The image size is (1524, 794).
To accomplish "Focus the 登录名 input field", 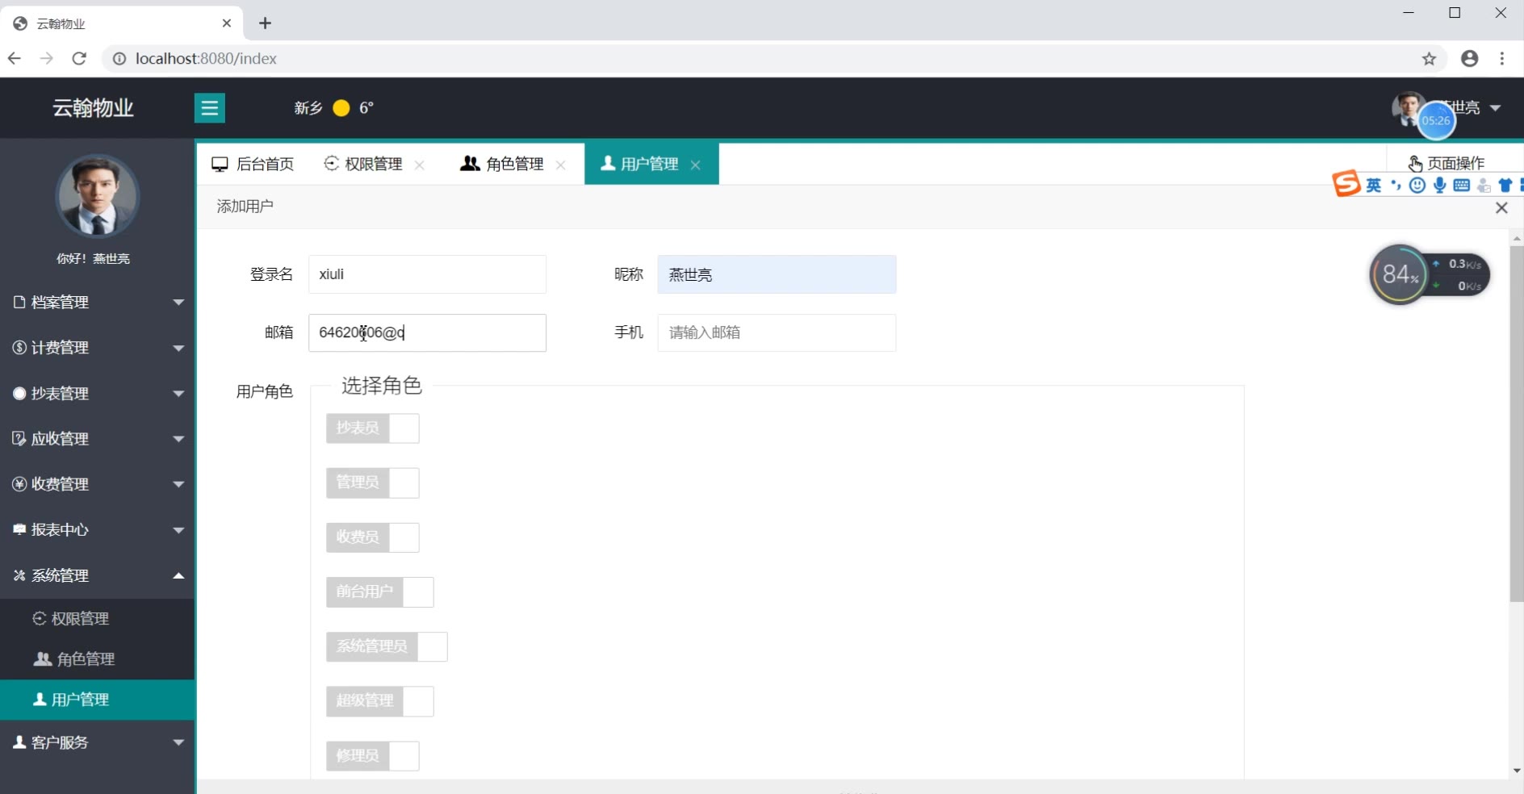I will point(427,274).
